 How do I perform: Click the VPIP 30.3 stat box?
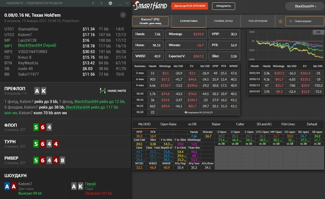click(x=224, y=34)
